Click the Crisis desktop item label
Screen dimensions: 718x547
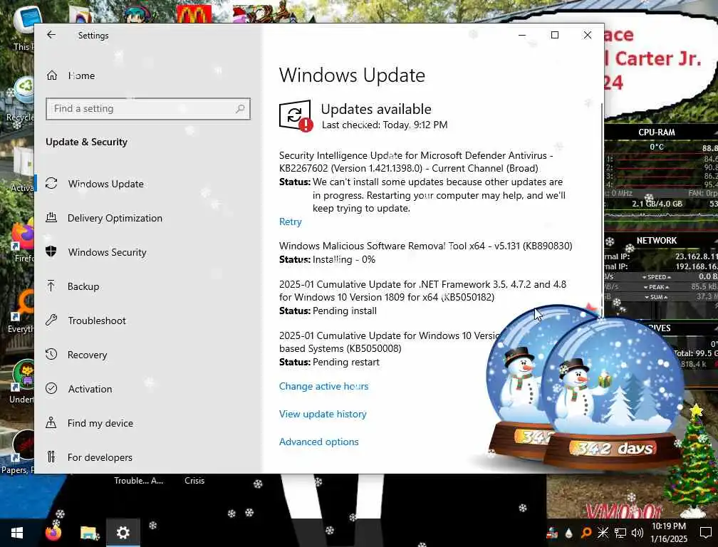tap(194, 481)
